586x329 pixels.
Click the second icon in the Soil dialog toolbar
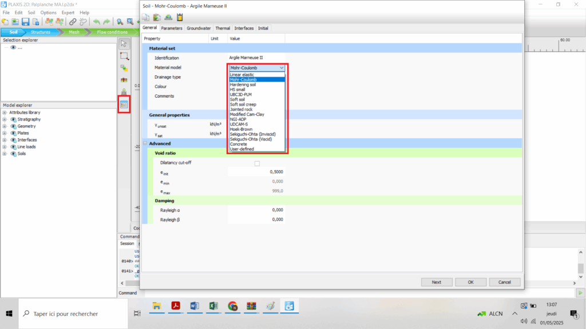click(157, 17)
